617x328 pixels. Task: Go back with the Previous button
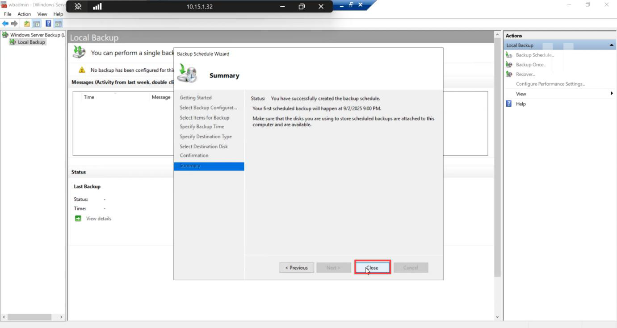point(297,267)
